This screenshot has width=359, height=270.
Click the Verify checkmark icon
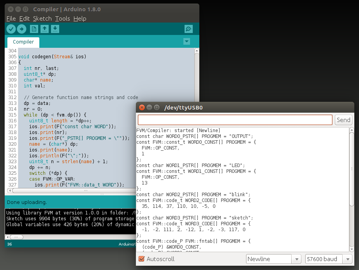pyautogui.click(x=11, y=29)
